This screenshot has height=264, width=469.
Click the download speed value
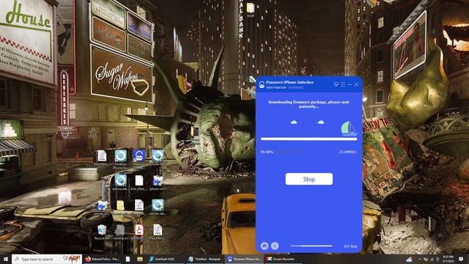pos(347,152)
